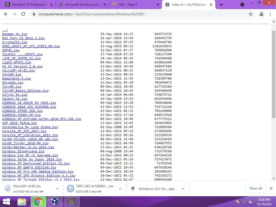Download RamezXpV1.5.iso
The width and height of the screenshot is (276, 207).
(x=16, y=78)
